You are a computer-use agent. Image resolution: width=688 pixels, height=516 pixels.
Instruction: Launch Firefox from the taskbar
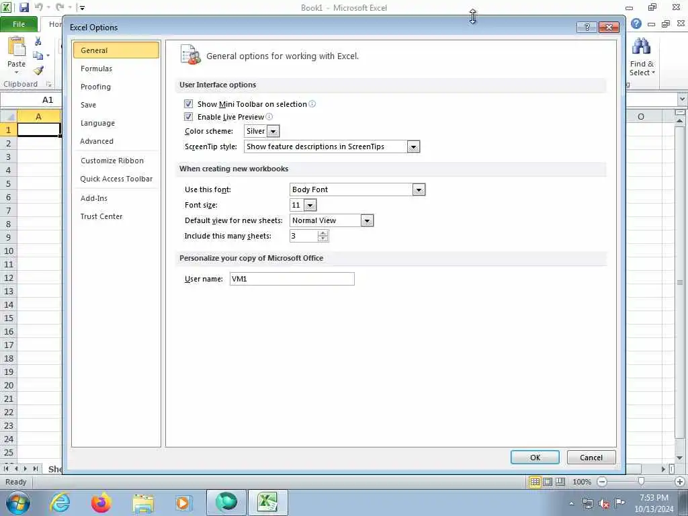pos(101,503)
